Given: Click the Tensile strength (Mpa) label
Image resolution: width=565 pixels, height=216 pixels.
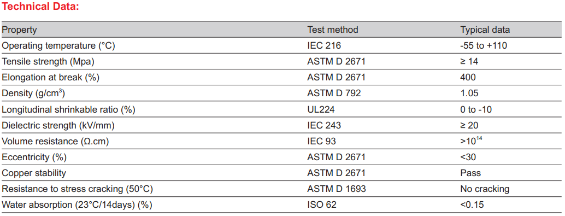Looking at the screenshot, I should (x=48, y=62).
